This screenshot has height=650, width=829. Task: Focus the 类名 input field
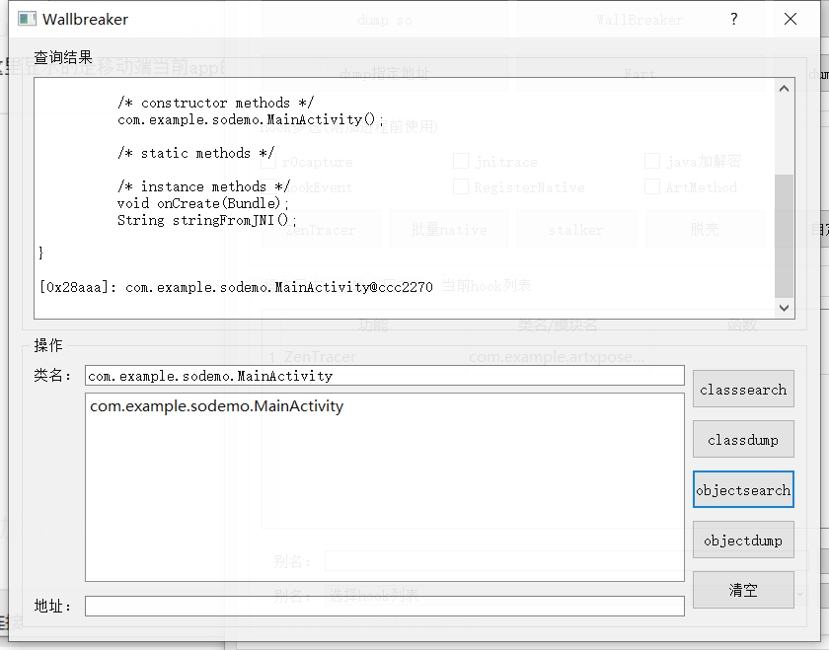tap(384, 376)
